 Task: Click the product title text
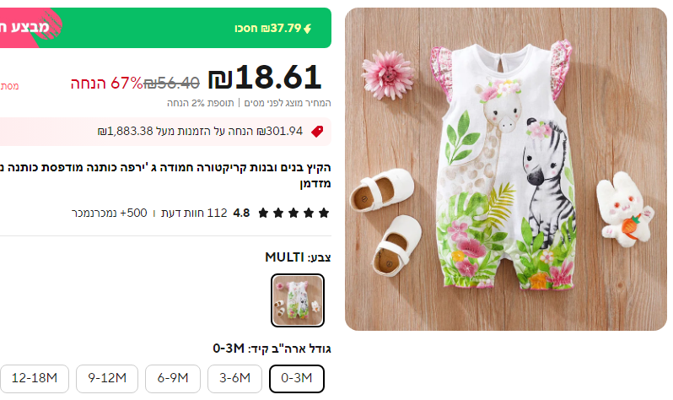coord(165,176)
